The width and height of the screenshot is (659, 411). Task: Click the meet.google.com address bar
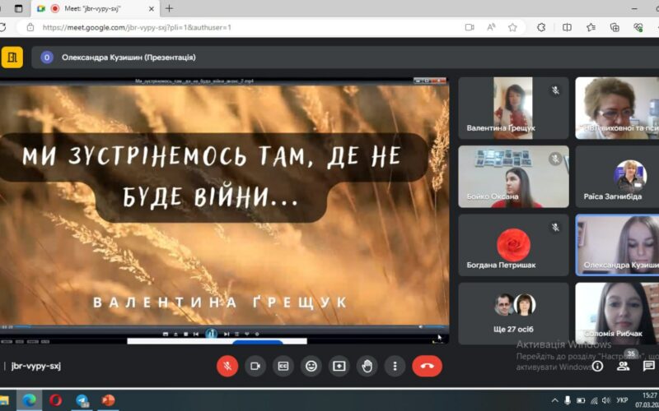(247, 27)
